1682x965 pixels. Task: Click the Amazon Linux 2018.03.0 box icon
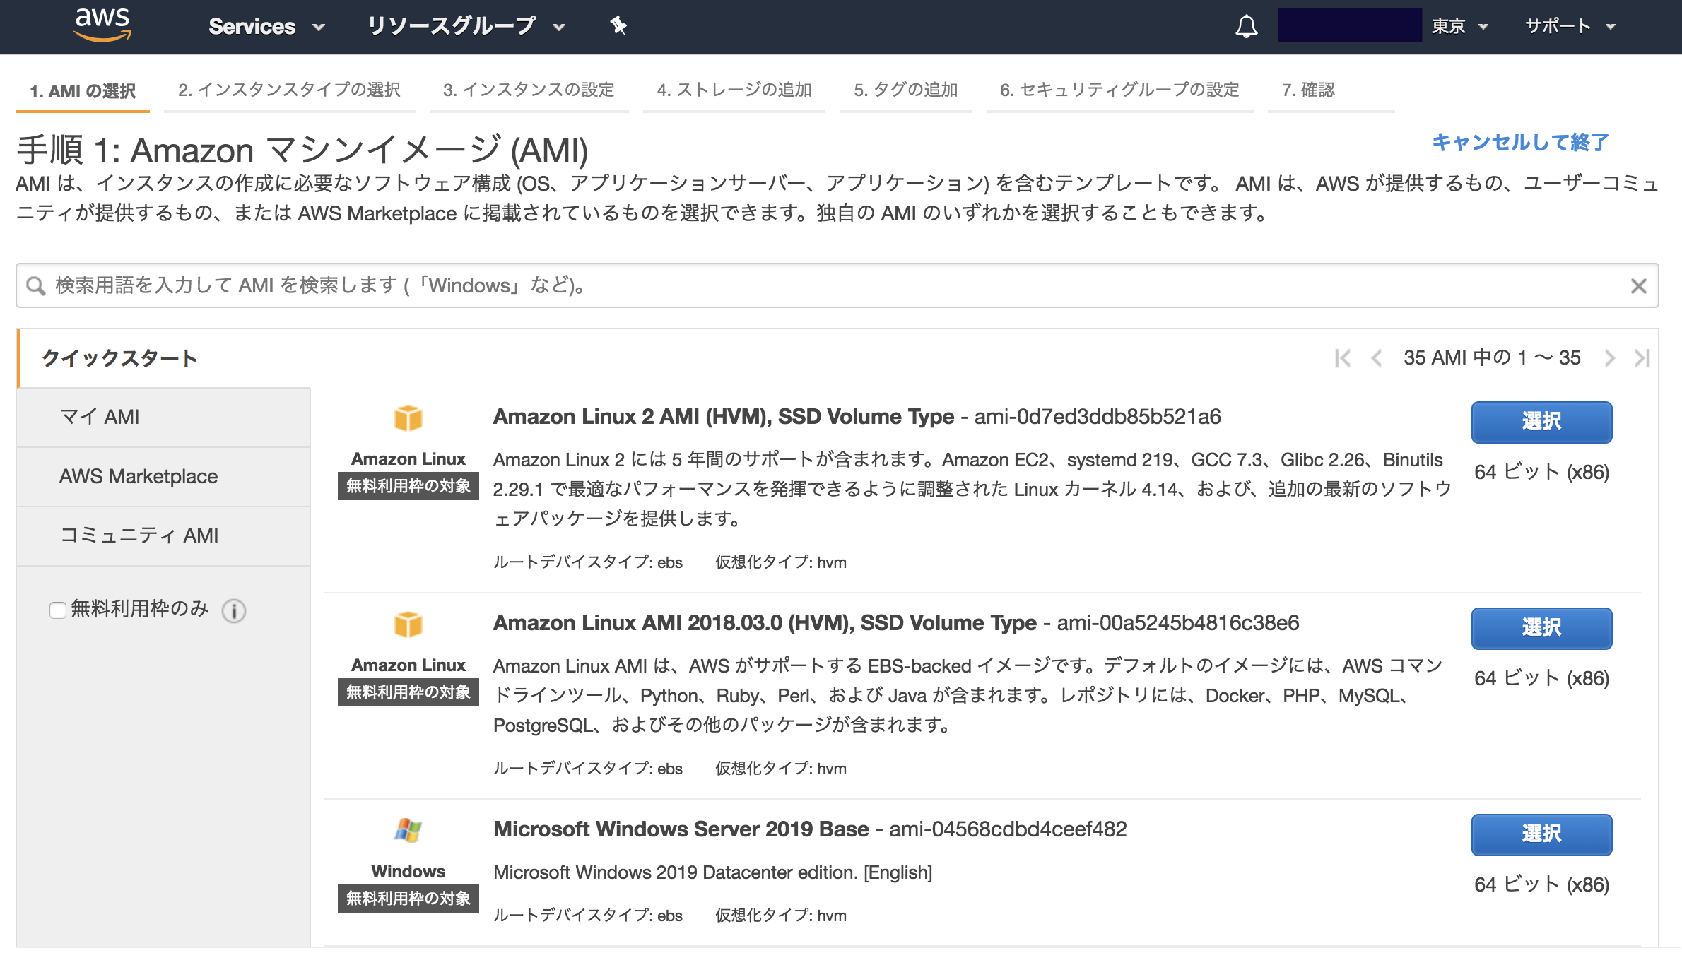click(408, 624)
